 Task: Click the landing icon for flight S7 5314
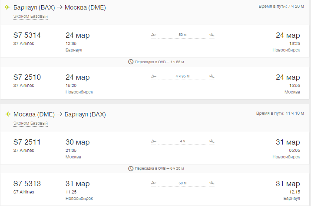point(212,35)
